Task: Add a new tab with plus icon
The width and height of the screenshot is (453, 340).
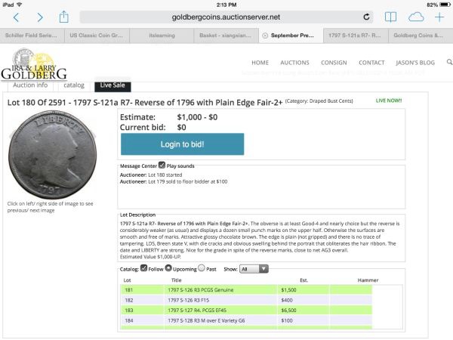Action: (439, 17)
